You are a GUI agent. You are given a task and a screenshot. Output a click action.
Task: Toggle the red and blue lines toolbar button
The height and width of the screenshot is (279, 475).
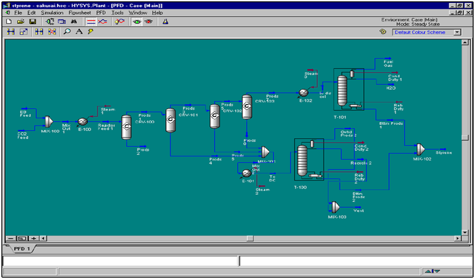click(91, 21)
